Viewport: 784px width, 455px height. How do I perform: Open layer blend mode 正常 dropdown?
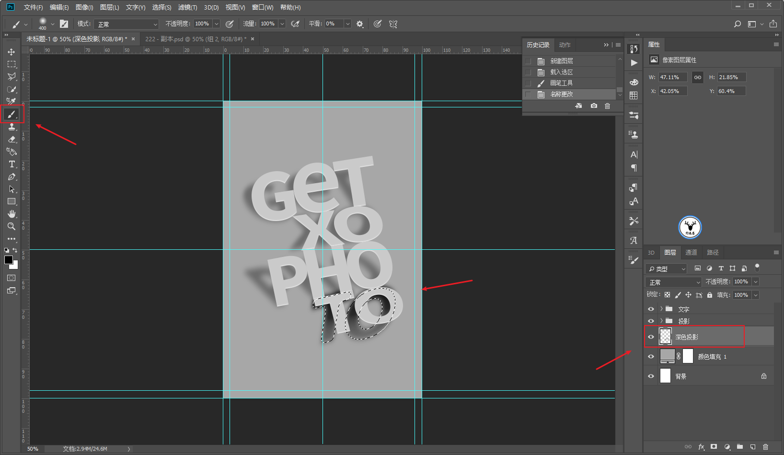coord(673,282)
